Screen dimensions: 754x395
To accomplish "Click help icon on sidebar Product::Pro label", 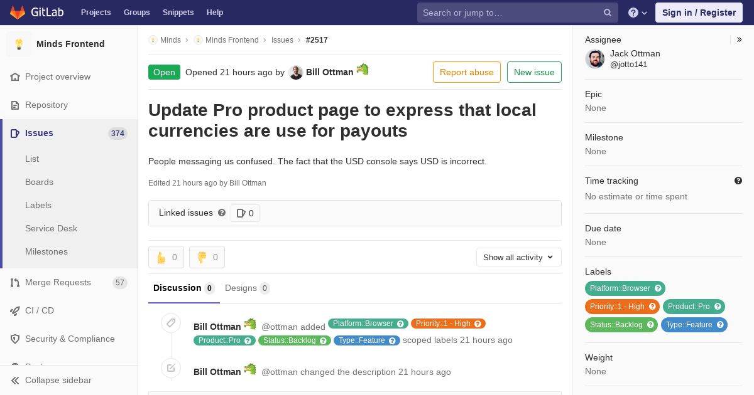I will 718,307.
